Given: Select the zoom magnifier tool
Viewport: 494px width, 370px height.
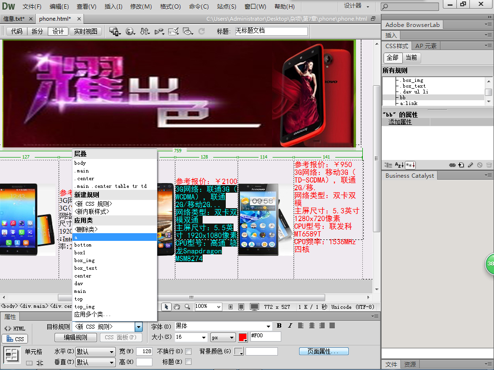Looking at the screenshot, I should (x=187, y=306).
